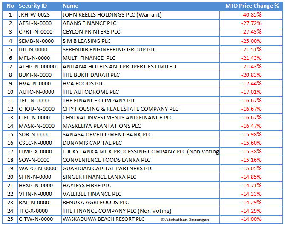The image size is (285, 226).
Task: Click 'GUARDIAN CAPITAL PARTNERS PLC' name
Action: 108,169
